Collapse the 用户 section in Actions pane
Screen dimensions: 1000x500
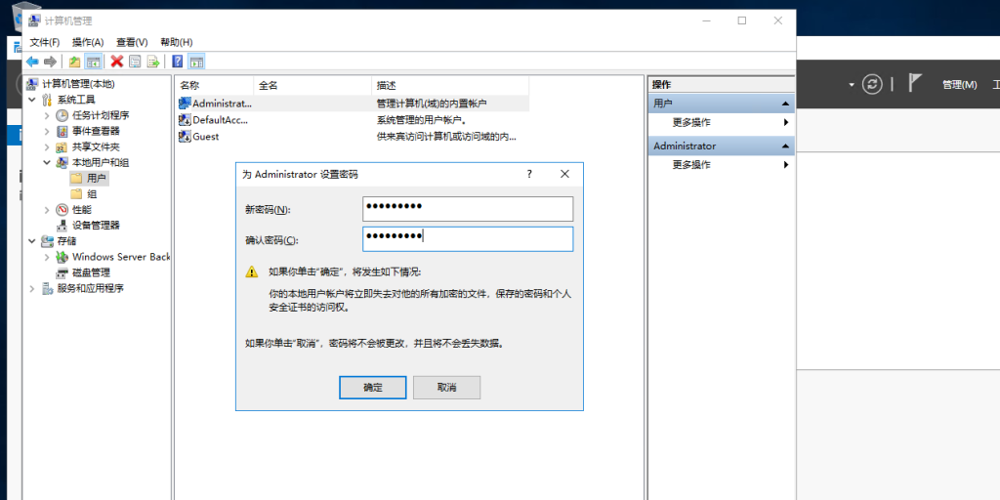786,104
